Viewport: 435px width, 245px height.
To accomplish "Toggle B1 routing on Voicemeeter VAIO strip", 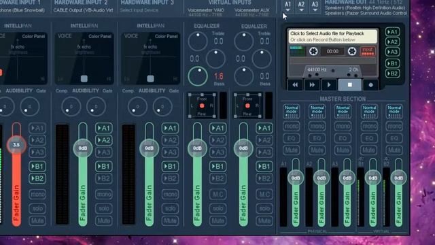I will [x=217, y=166].
